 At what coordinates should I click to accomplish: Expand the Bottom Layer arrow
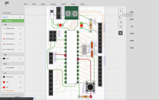4,91
